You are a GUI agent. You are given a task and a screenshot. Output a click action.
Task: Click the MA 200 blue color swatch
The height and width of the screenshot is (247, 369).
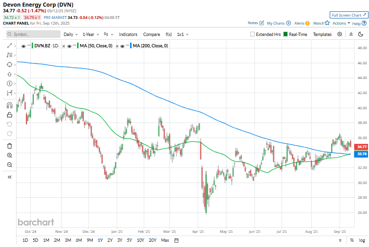131,46
